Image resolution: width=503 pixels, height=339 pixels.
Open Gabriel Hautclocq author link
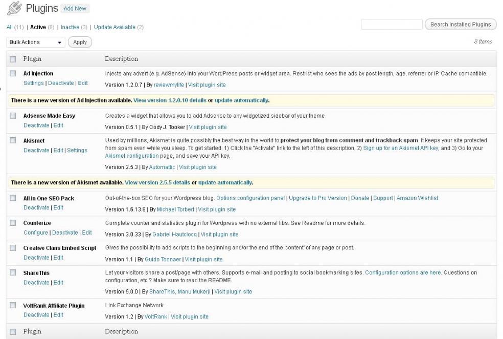point(174,234)
